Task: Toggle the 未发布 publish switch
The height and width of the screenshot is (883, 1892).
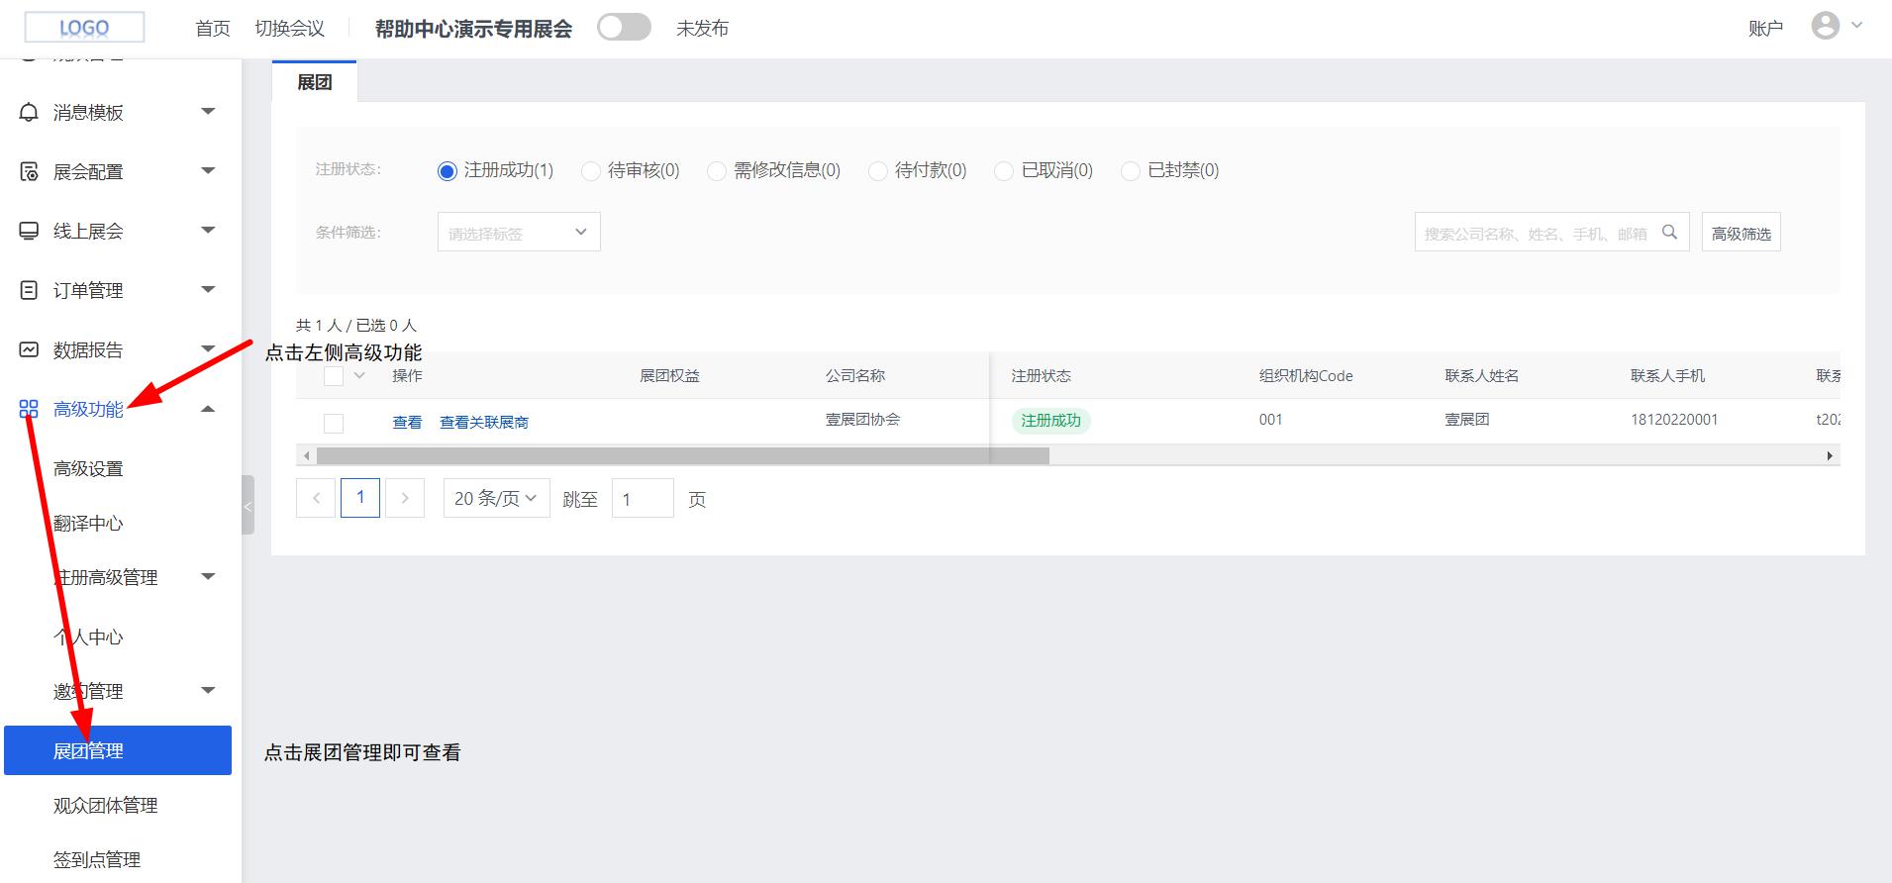Action: point(624,28)
